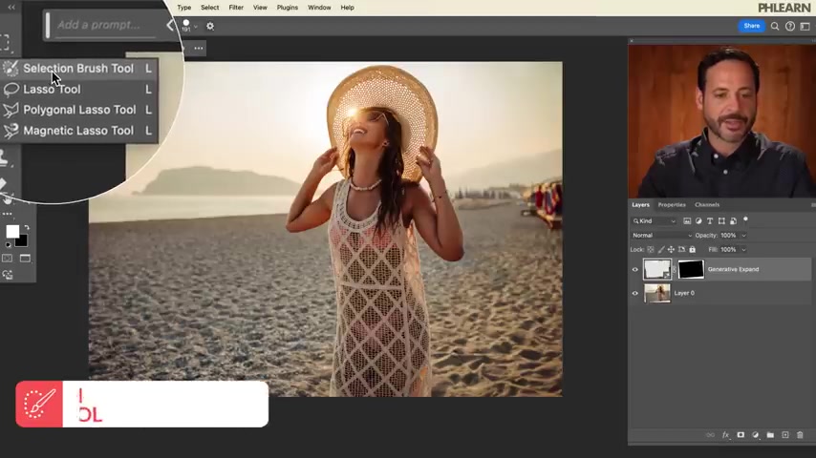816x458 pixels.
Task: Click the Add a prompt field
Action: 104,25
